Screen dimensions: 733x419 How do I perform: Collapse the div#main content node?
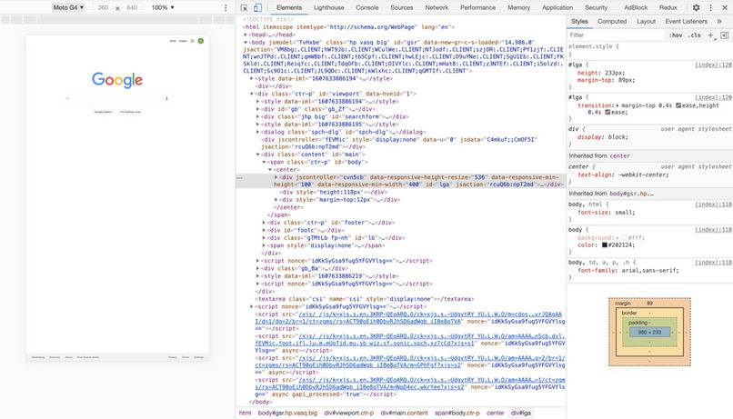(x=257, y=155)
